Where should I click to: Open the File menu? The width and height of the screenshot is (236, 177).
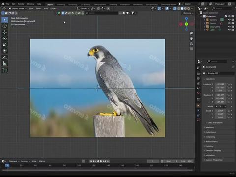pos(8,4)
